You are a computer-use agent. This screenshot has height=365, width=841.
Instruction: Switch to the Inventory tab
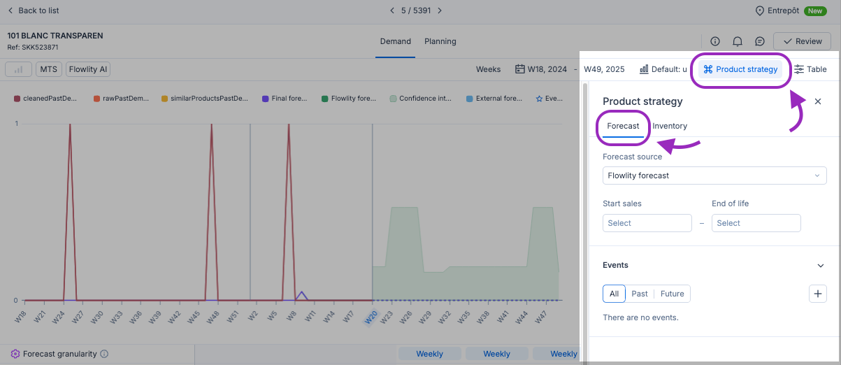pos(670,126)
